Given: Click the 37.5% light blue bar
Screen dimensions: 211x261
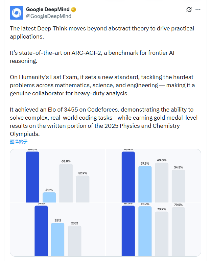Looking at the screenshot, I should pos(145,184).
